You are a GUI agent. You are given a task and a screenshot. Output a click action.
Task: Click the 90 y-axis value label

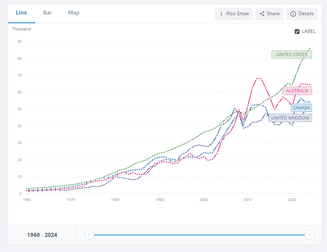click(19, 41)
